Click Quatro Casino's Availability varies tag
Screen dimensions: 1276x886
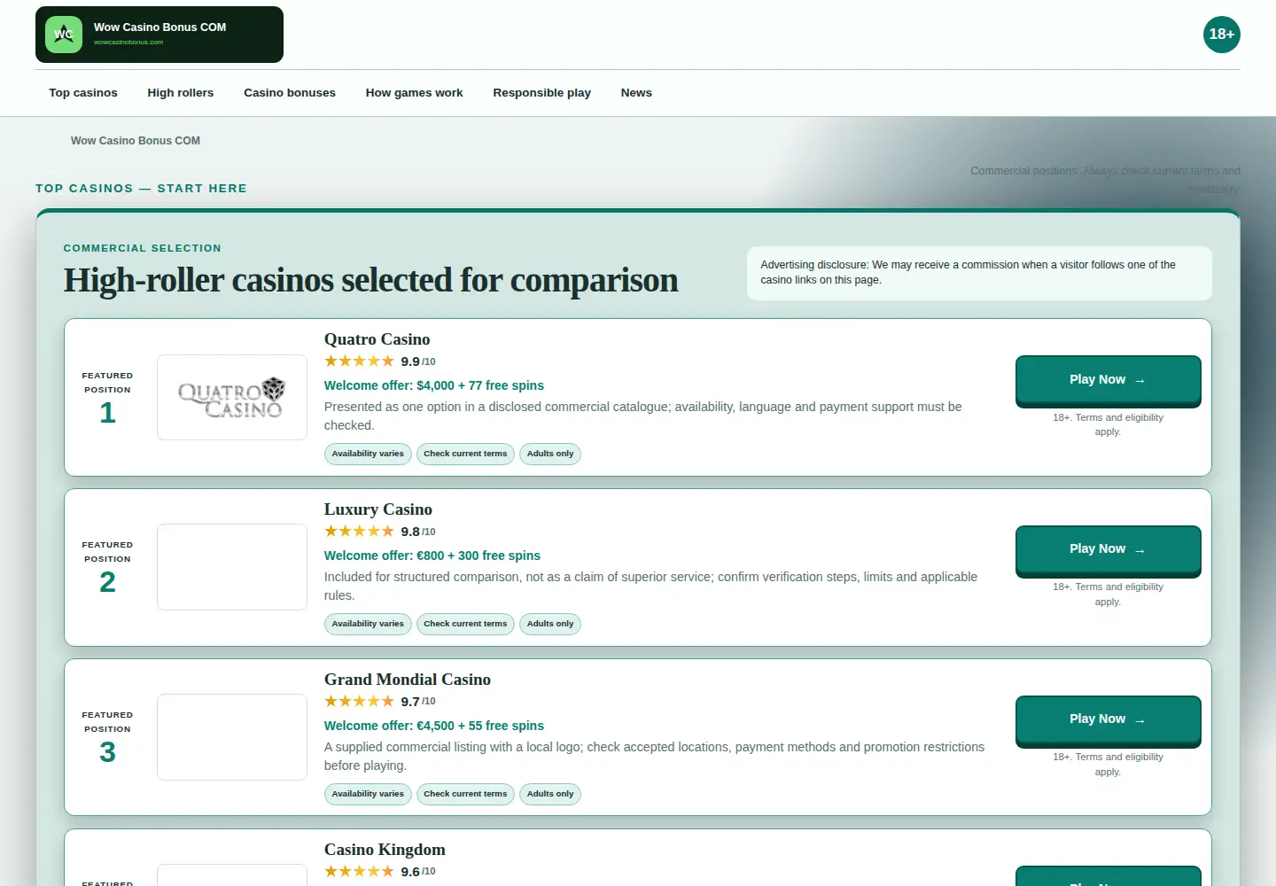(368, 454)
